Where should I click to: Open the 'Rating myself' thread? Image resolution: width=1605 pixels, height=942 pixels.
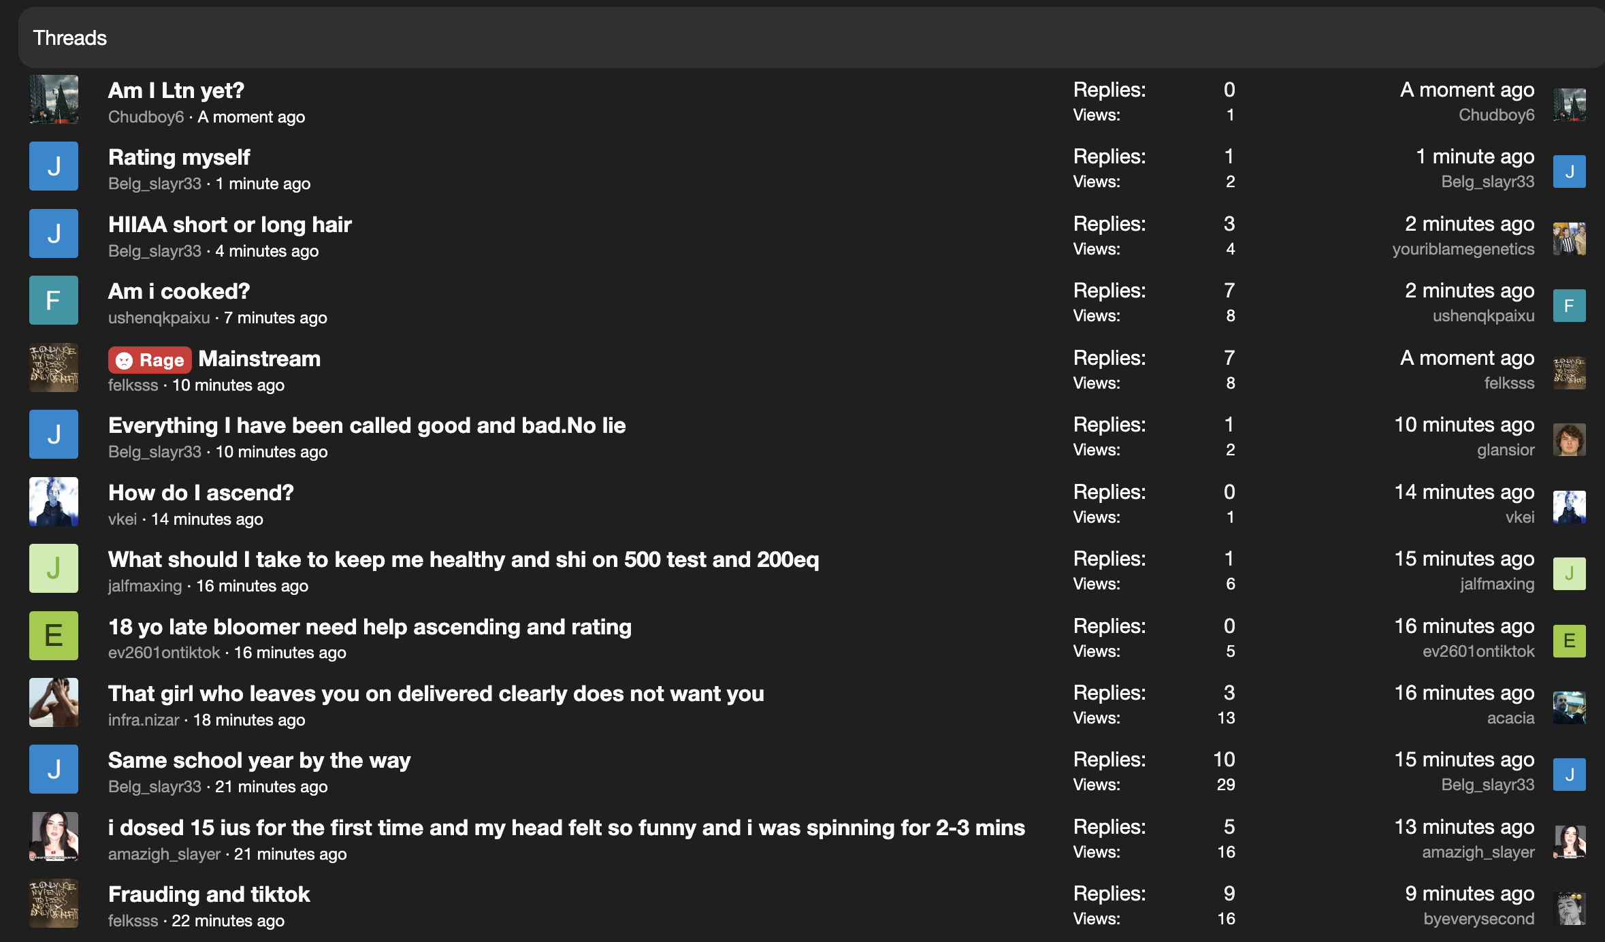179,157
